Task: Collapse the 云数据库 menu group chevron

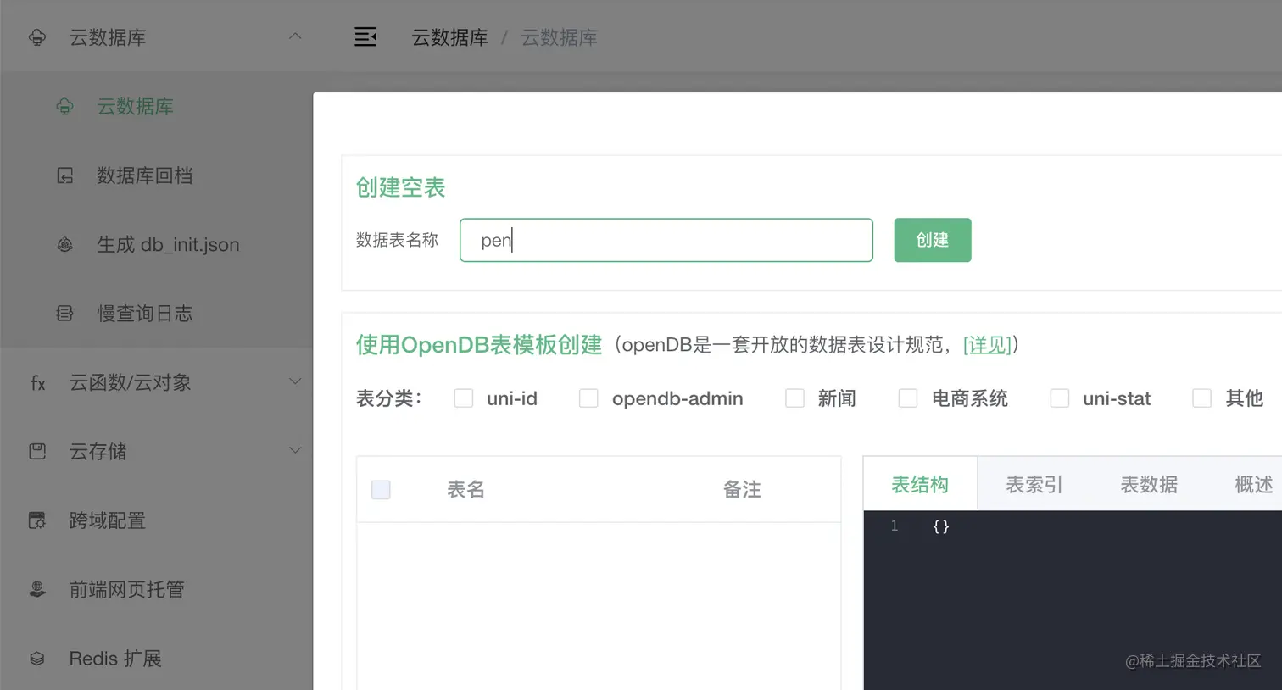Action: tap(295, 36)
